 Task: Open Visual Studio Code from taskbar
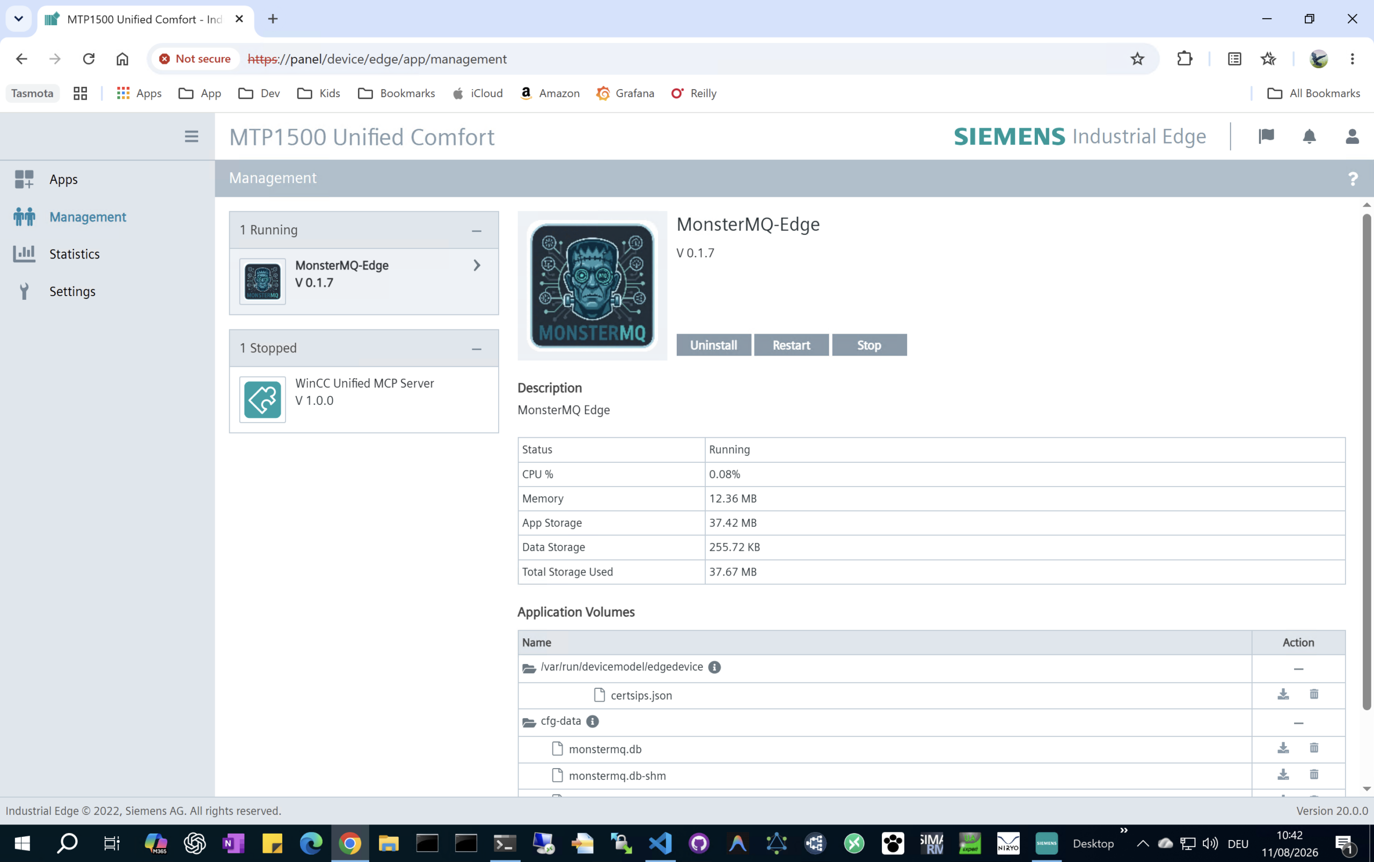click(660, 843)
